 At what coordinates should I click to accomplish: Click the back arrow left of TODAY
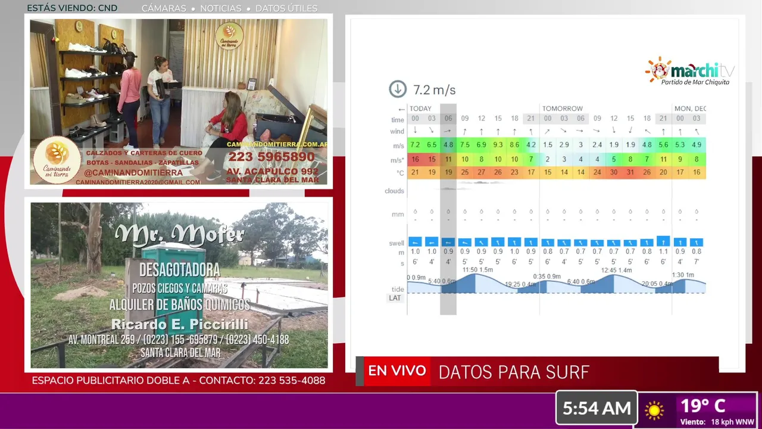402,109
